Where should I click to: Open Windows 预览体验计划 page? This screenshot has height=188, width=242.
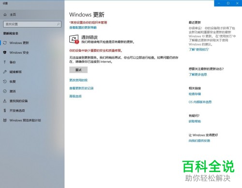pos(32,120)
